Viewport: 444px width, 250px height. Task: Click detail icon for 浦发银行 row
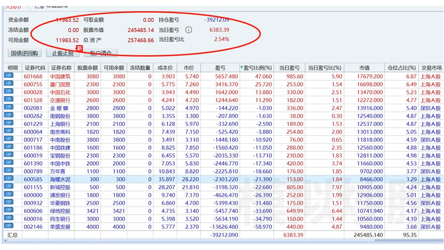[x=8, y=194]
